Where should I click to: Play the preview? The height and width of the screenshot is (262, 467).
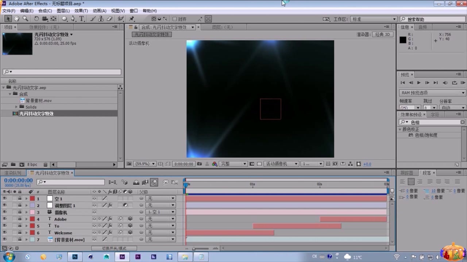coord(419,83)
